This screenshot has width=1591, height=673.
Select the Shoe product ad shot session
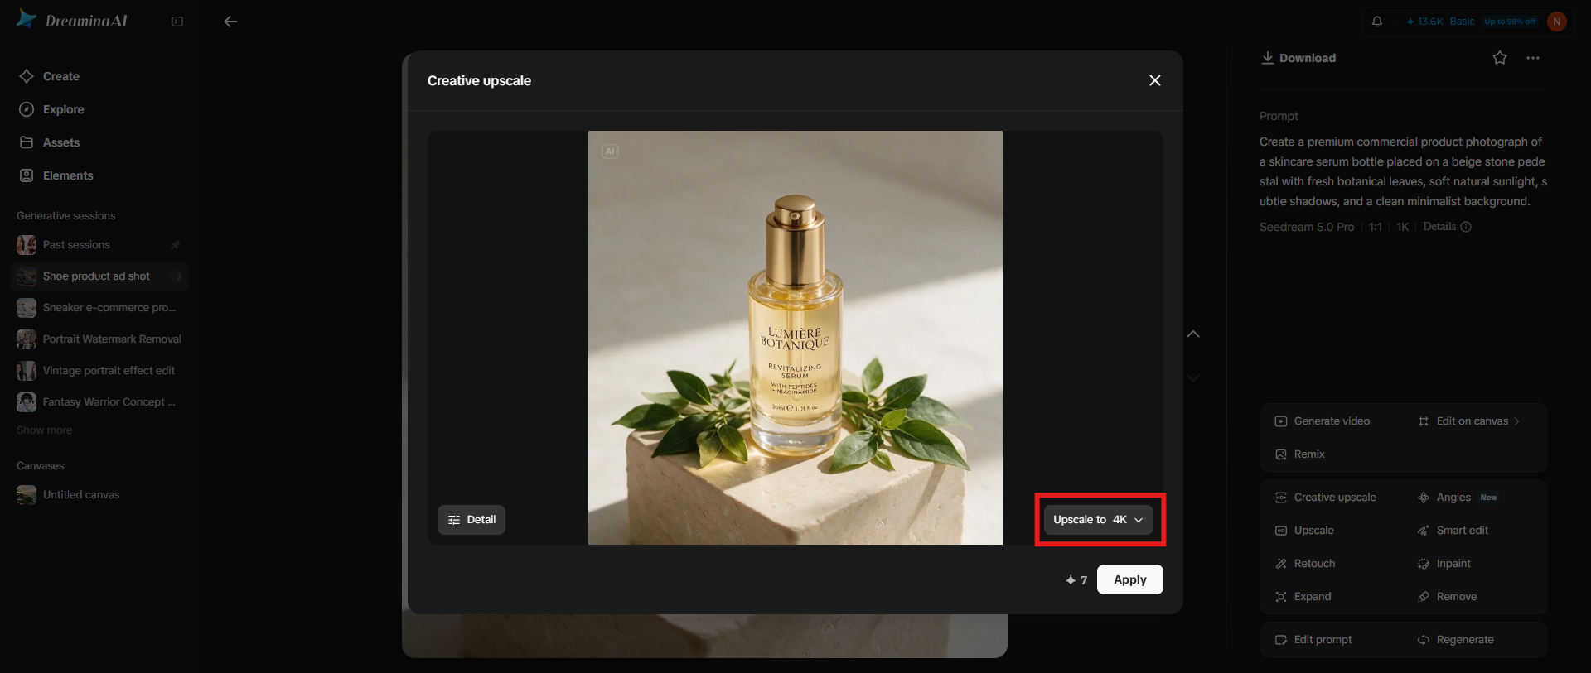pos(99,276)
